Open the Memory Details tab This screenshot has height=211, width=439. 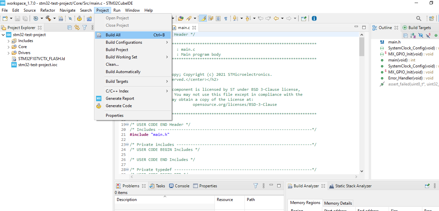tap(338, 203)
